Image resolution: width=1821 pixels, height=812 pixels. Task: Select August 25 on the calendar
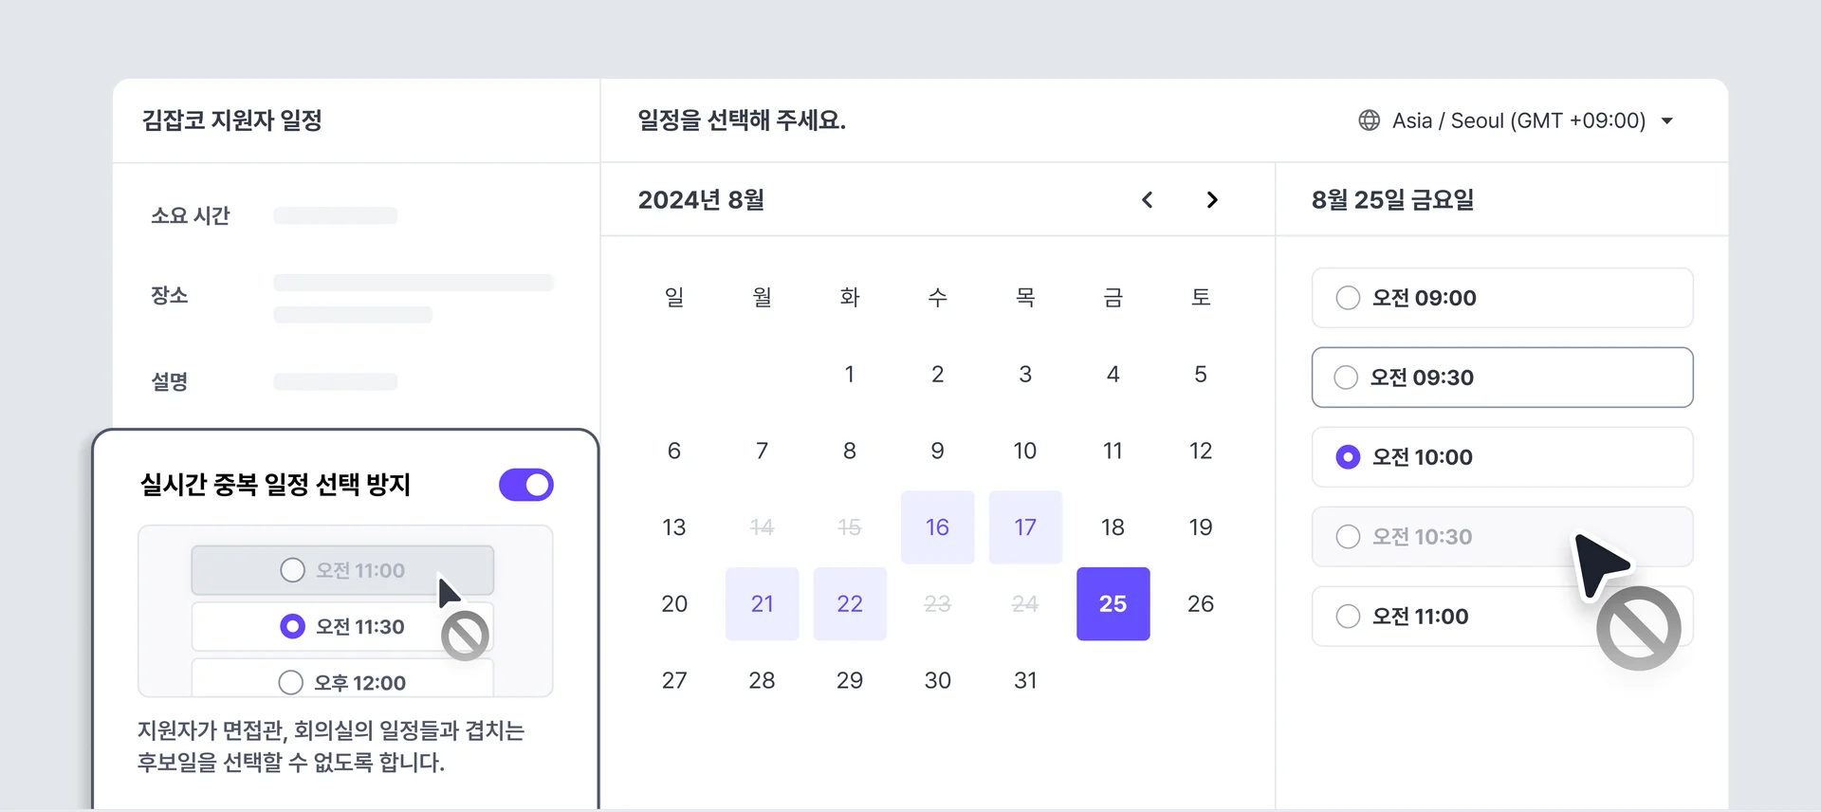pos(1113,603)
